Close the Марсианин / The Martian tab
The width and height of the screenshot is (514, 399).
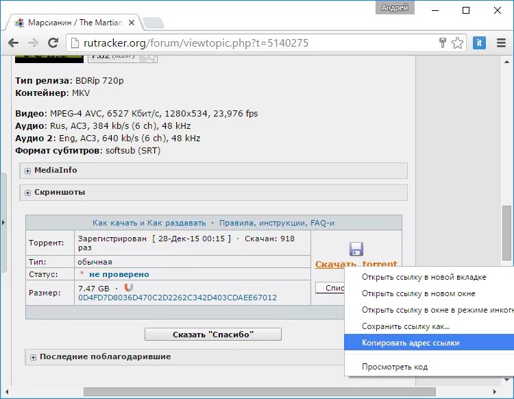(132, 23)
